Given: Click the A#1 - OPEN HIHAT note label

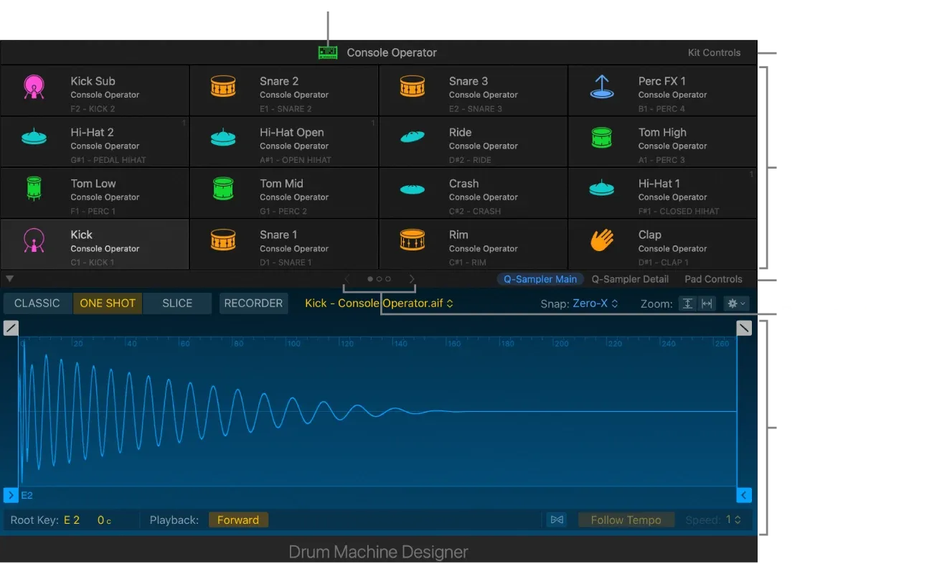Looking at the screenshot, I should [296, 160].
